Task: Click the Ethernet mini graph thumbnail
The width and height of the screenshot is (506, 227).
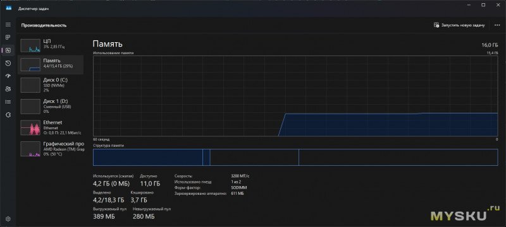Action: pos(30,128)
